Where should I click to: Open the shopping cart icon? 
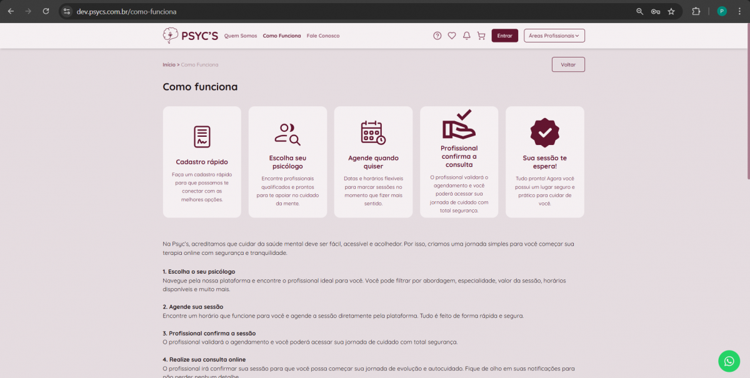tap(481, 36)
